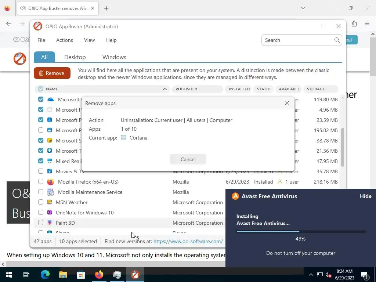Open the File menu
The width and height of the screenshot is (376, 282).
pyautogui.click(x=41, y=40)
